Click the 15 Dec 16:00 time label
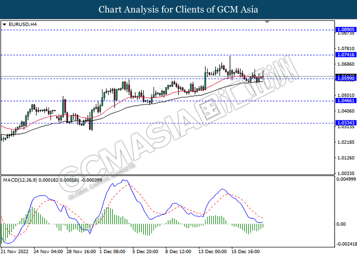Screen dimensions: 357x255 click(x=245, y=251)
